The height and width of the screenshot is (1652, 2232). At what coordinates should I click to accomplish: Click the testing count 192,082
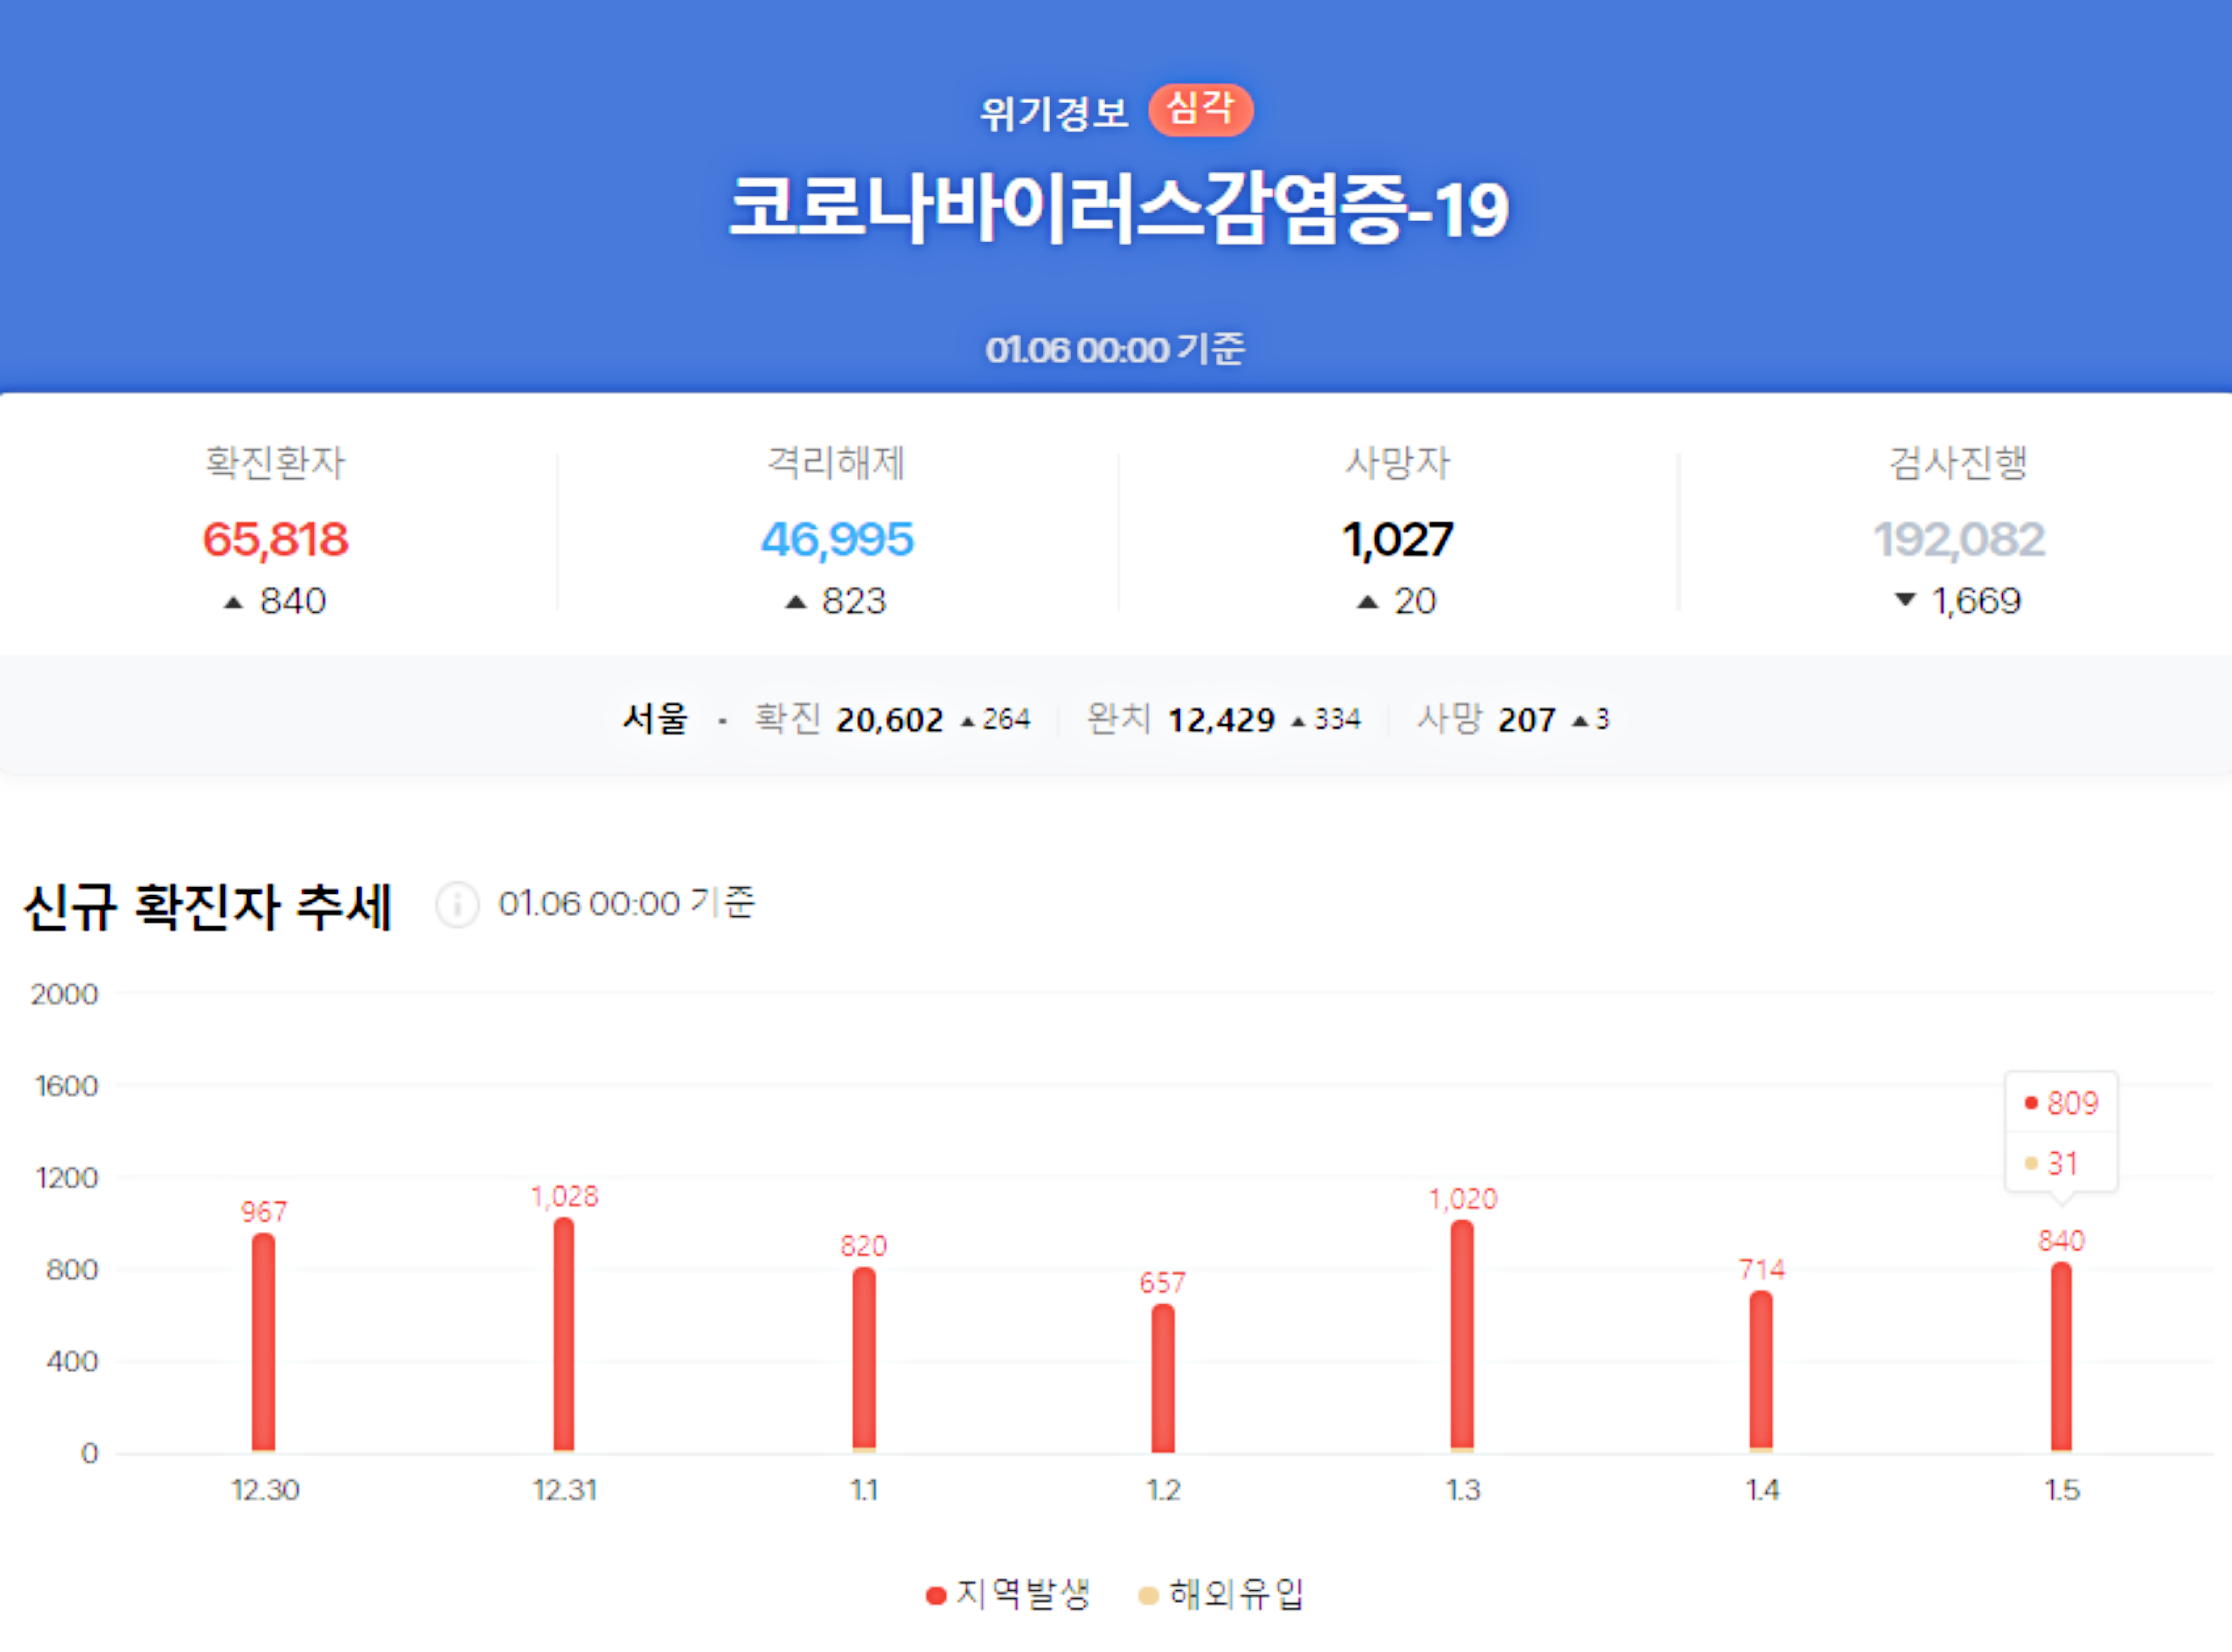tap(1959, 540)
